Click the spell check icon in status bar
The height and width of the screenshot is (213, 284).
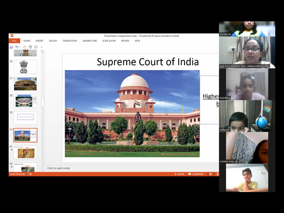pos(30,174)
